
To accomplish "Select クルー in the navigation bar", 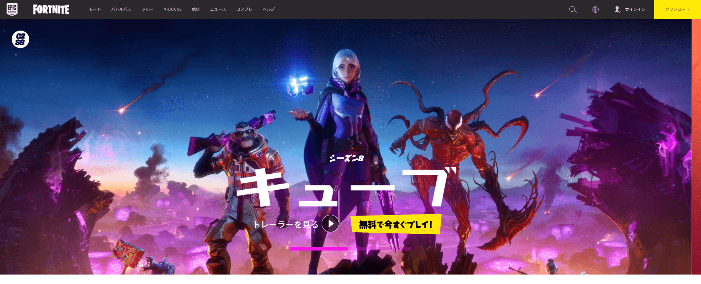I will point(148,9).
